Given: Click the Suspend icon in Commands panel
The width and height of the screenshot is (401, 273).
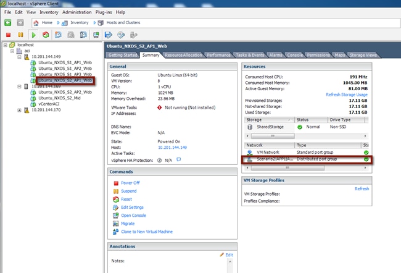Looking at the screenshot, I should pyautogui.click(x=116, y=191).
